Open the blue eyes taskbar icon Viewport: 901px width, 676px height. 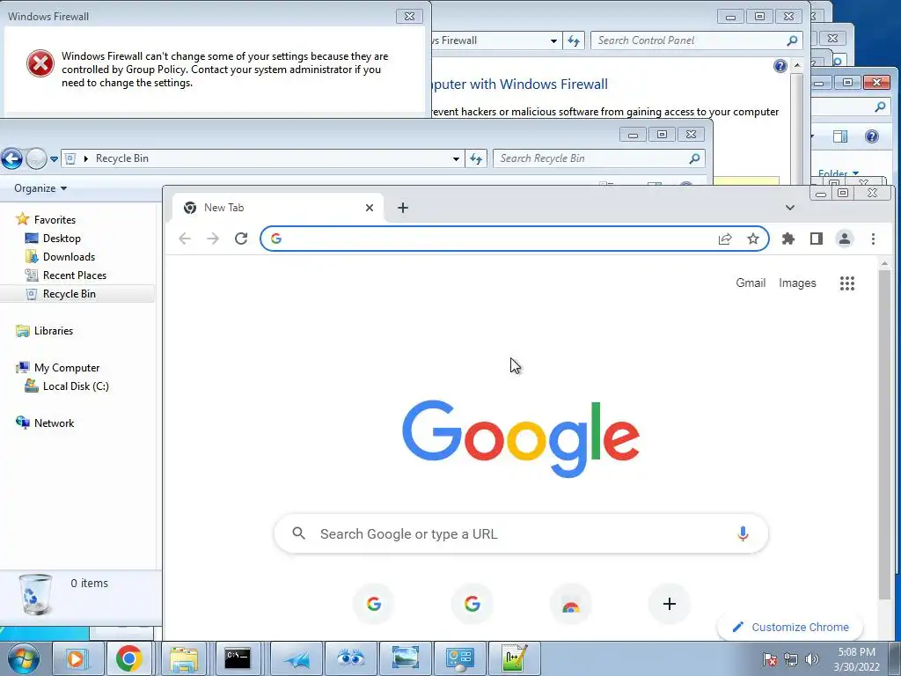click(350, 658)
